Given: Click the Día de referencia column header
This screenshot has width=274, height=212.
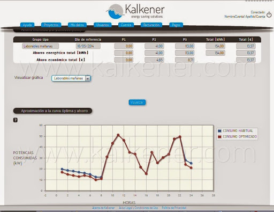Looking at the screenshot, I should [x=88, y=40].
